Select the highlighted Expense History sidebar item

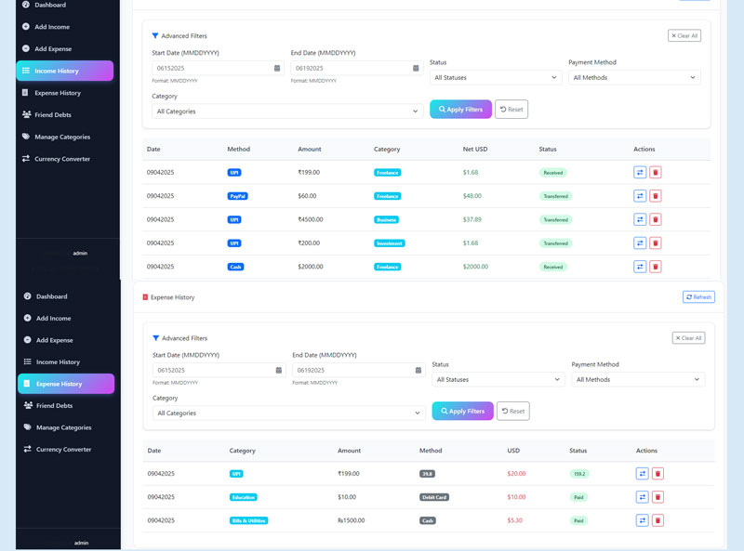[65, 384]
